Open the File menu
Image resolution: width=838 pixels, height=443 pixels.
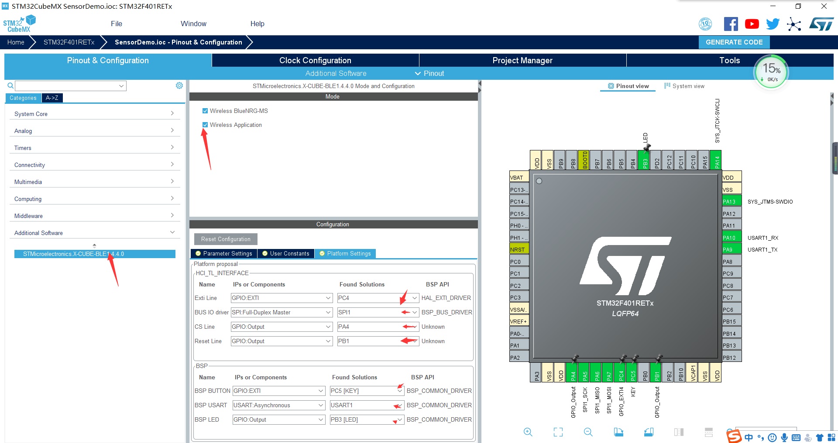tap(117, 24)
